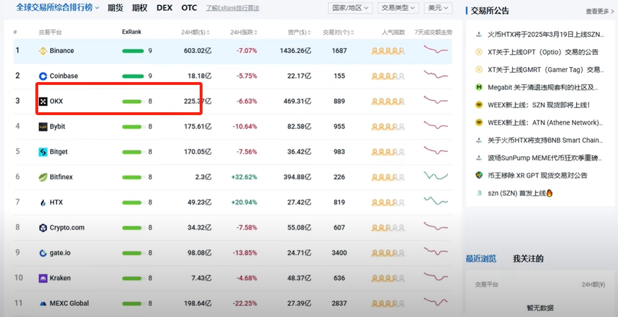Click 查看更多 in exchange announcements
This screenshot has height=317, width=618.
[x=600, y=11]
